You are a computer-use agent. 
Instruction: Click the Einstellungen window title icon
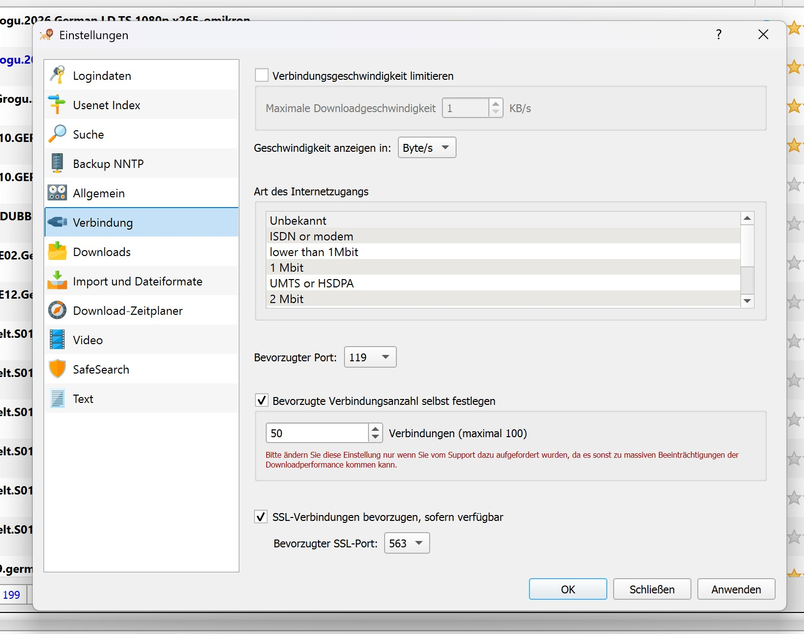[46, 35]
